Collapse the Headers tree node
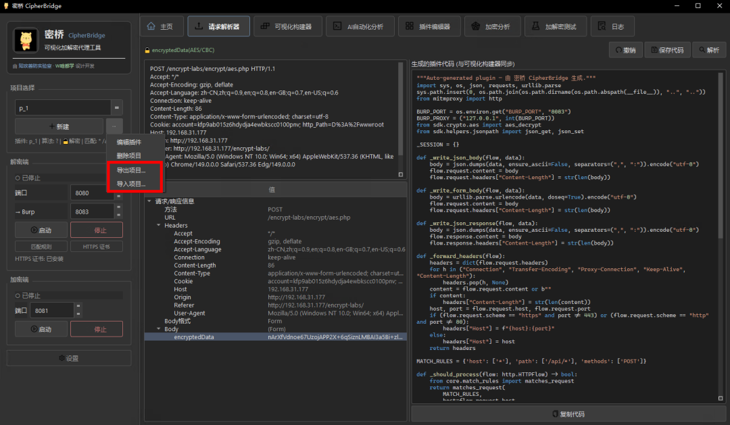The image size is (730, 425). (x=159, y=225)
